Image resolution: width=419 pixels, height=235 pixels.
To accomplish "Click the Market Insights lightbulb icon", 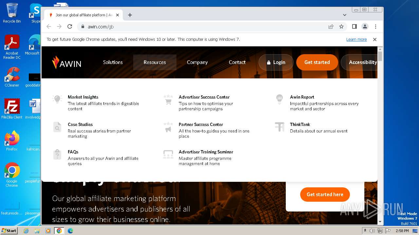I will (x=57, y=100).
